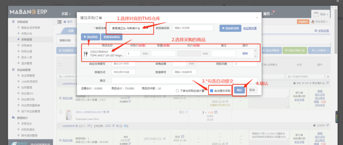
Task: Select 供应商管理 in sidebar
Action: [x=28, y=76]
